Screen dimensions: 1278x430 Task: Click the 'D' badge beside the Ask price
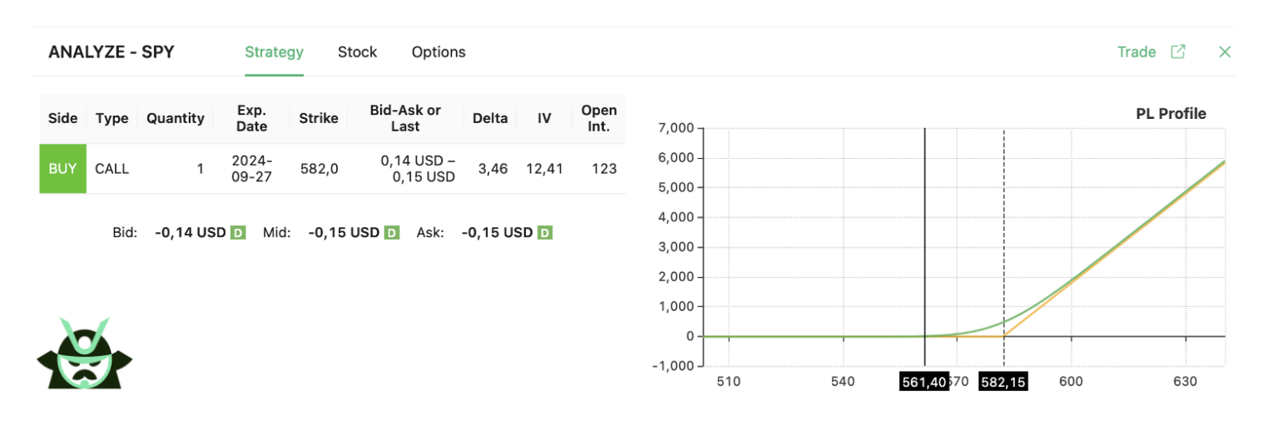(x=545, y=233)
